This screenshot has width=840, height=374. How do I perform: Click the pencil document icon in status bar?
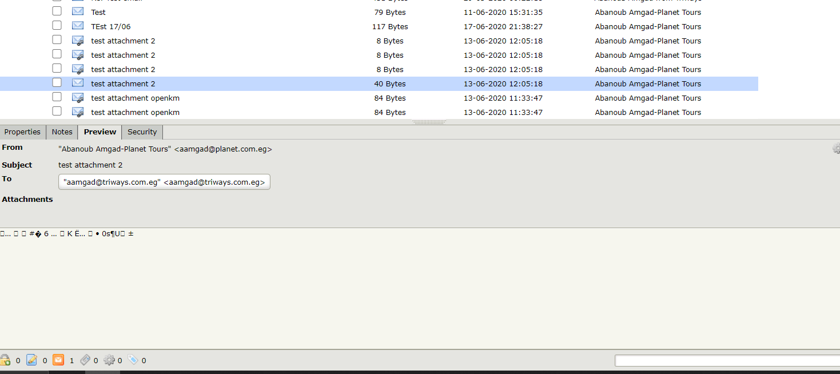[32, 360]
